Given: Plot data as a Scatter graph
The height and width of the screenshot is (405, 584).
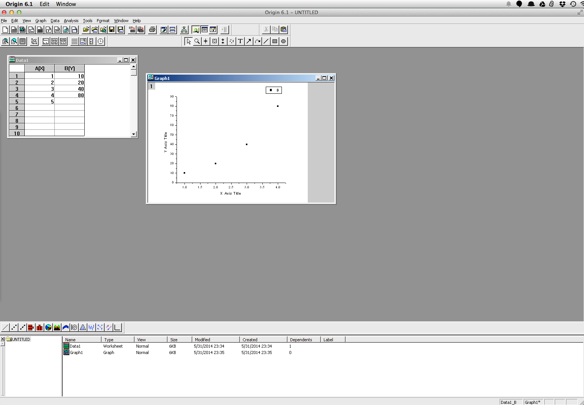Looking at the screenshot, I should tap(14, 327).
